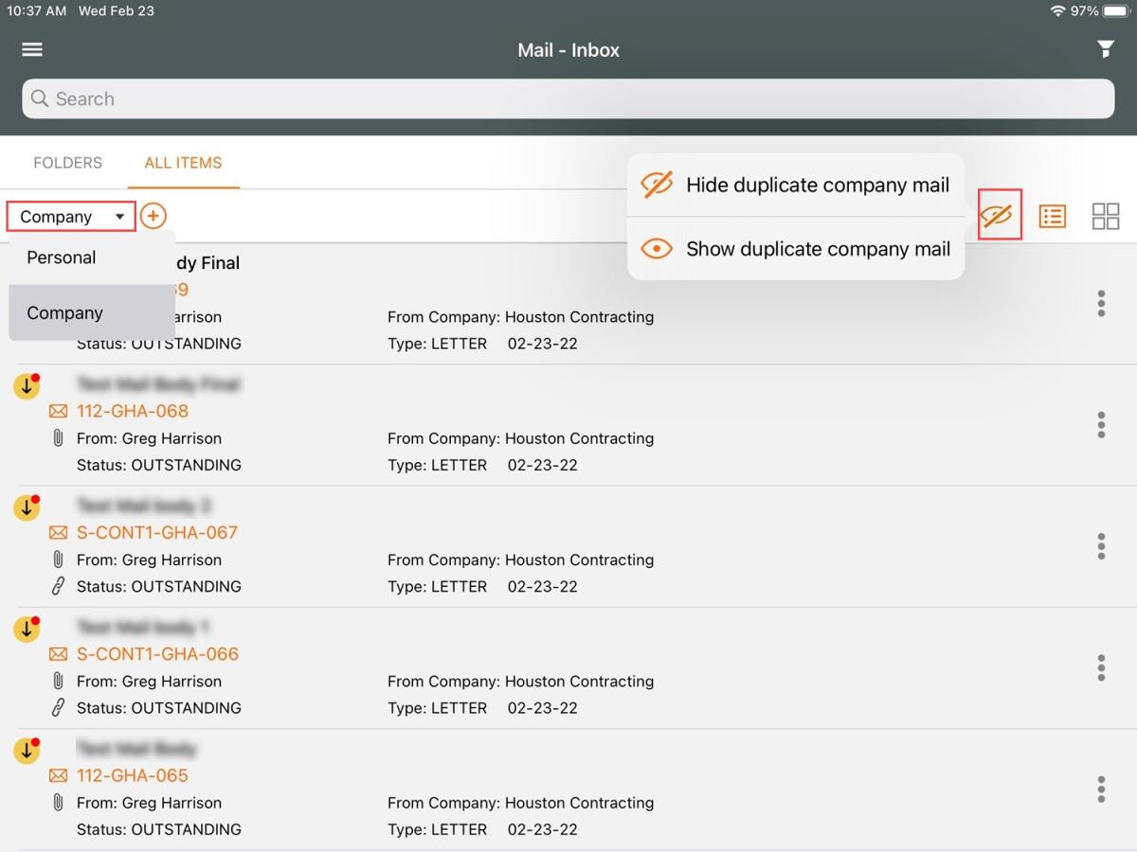Open the hamburger navigation menu
The height and width of the screenshot is (852, 1137).
[32, 50]
